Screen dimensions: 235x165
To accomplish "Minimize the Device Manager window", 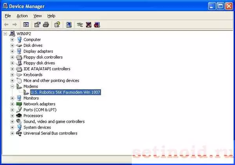I will click(x=212, y=6).
